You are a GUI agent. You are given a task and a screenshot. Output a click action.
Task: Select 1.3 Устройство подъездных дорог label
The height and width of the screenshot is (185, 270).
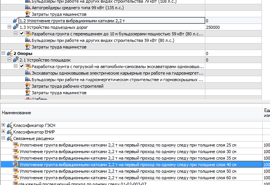point(54,27)
